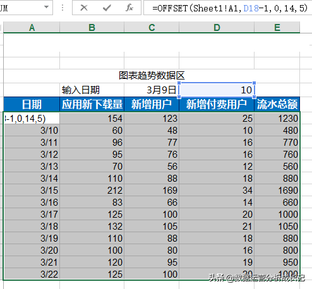This screenshot has height=289, width=312.
Task: Select column D header
Action: coord(217,27)
